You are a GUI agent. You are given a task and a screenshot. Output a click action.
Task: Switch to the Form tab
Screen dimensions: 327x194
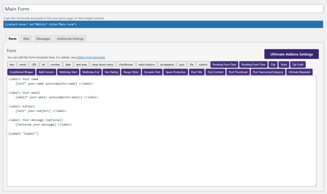[x=12, y=38]
